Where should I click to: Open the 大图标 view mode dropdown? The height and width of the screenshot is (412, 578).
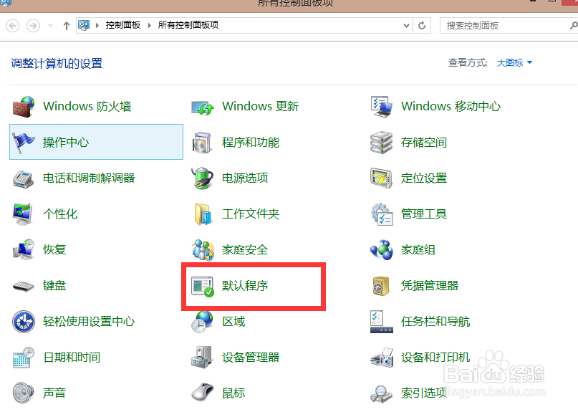point(514,63)
